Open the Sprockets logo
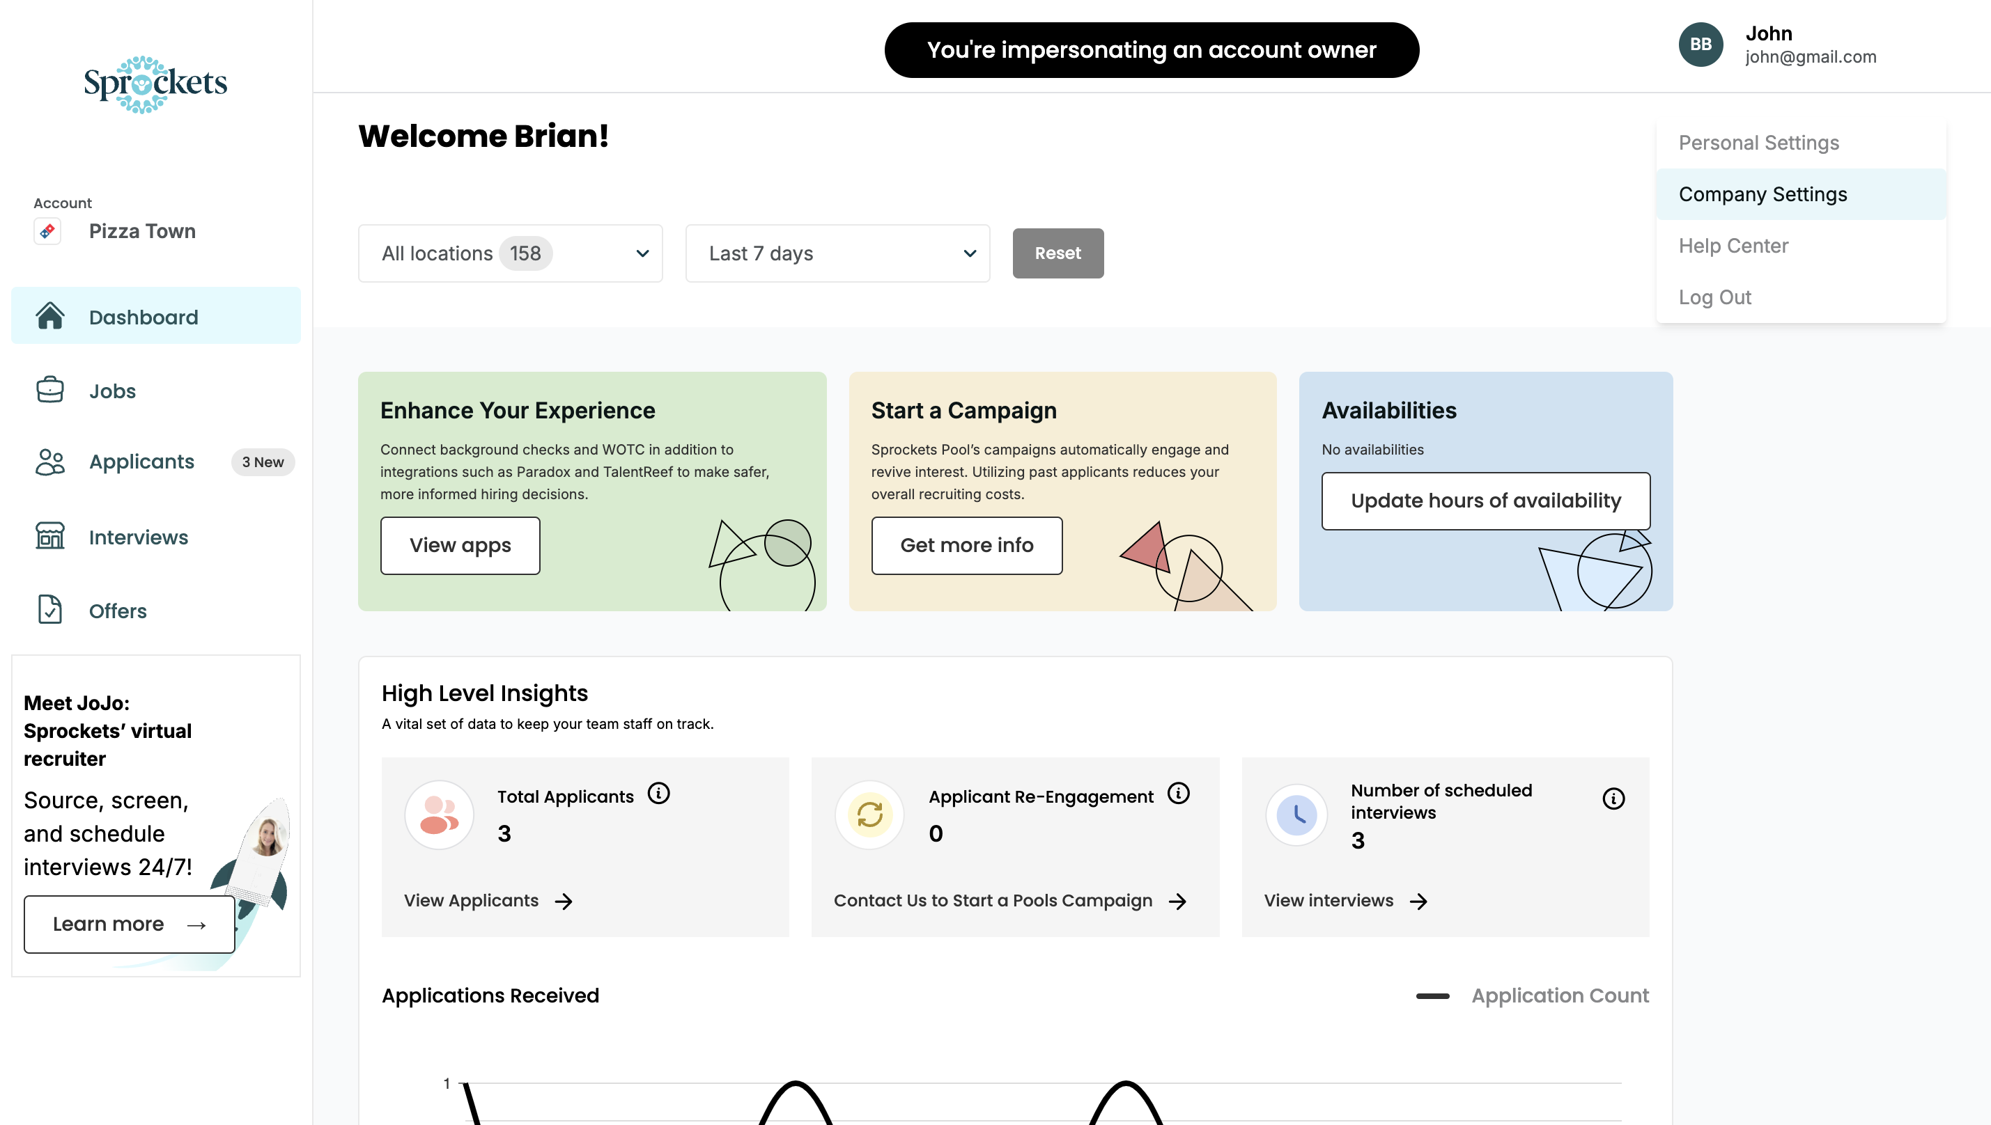The image size is (1991, 1125). pos(155,84)
